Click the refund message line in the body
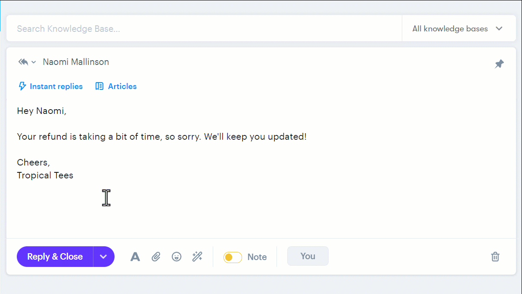The width and height of the screenshot is (522, 294). (162, 137)
